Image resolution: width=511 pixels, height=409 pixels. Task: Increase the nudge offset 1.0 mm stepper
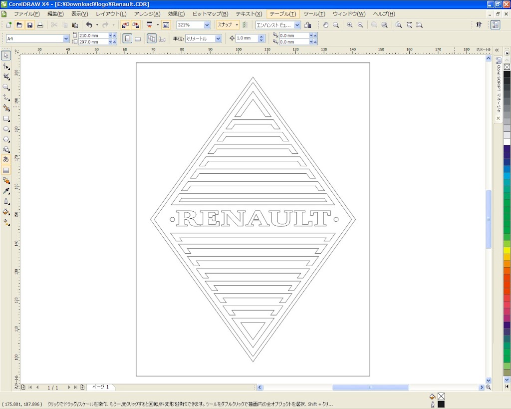coord(261,36)
